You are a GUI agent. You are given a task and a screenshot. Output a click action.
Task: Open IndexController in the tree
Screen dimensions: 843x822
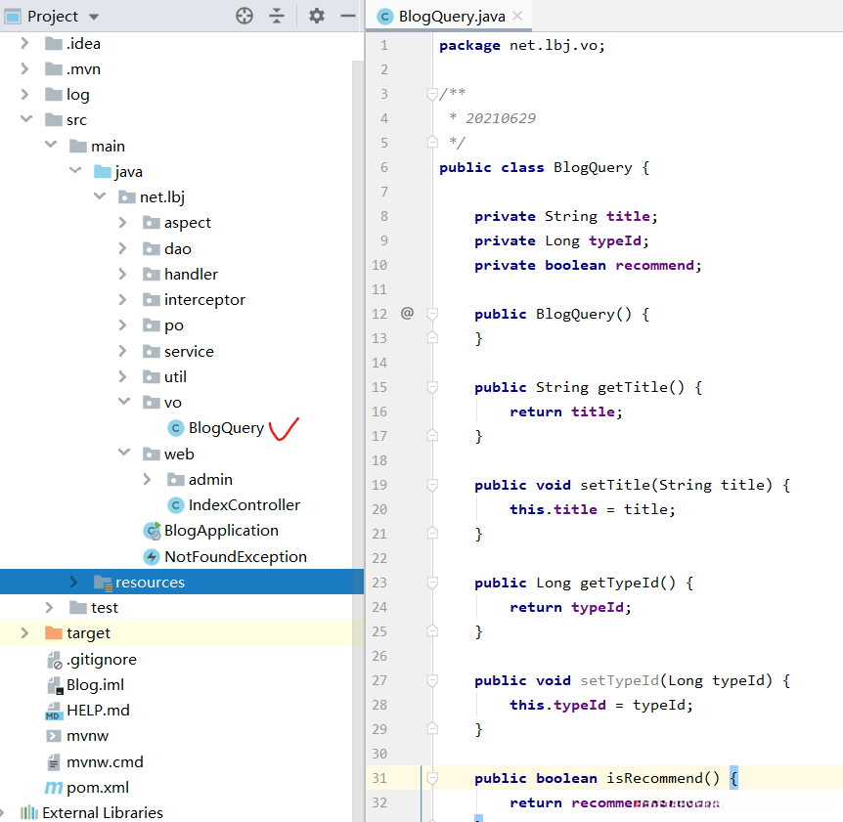pyautogui.click(x=244, y=505)
